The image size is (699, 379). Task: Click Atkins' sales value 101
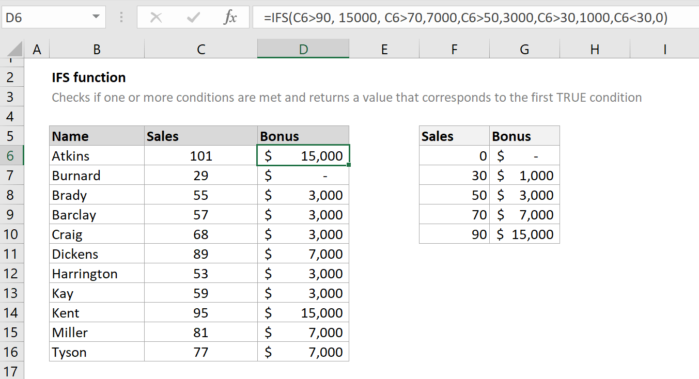click(201, 156)
